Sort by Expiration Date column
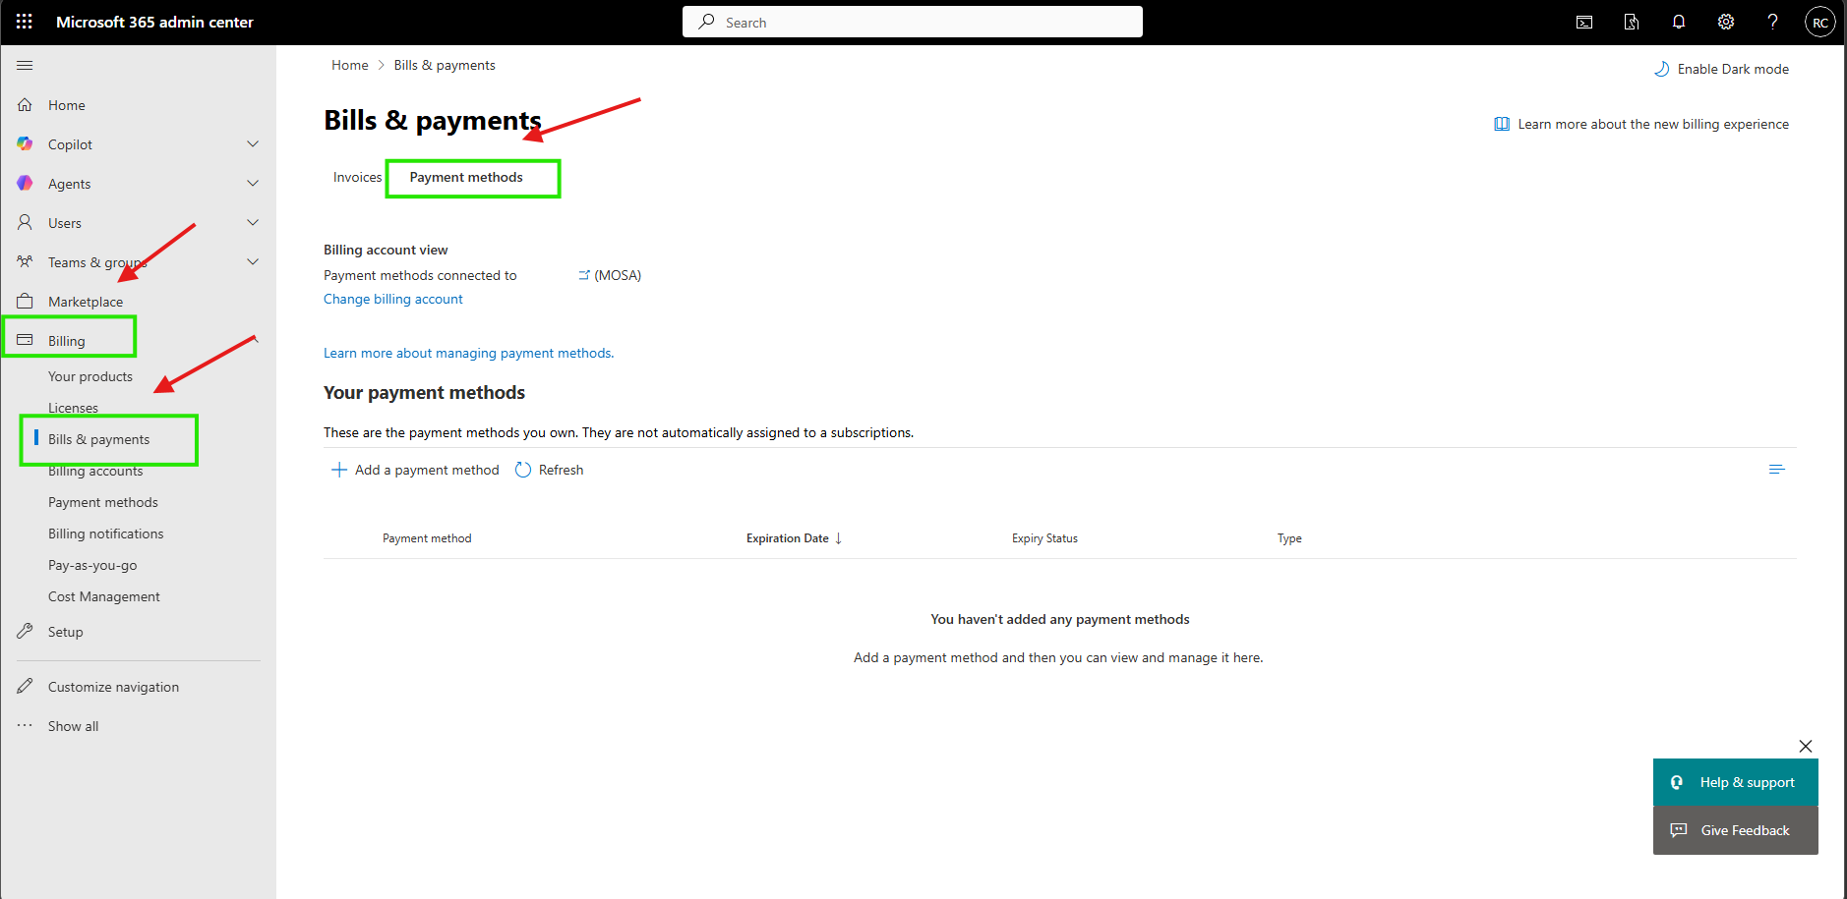The image size is (1847, 899). point(795,538)
